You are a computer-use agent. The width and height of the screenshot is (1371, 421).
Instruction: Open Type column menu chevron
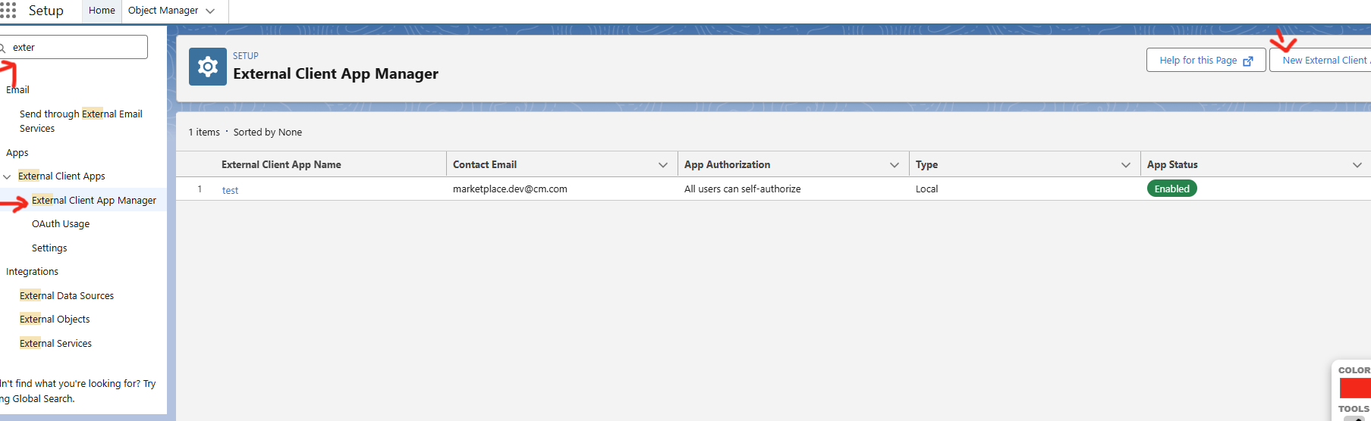(x=1126, y=165)
